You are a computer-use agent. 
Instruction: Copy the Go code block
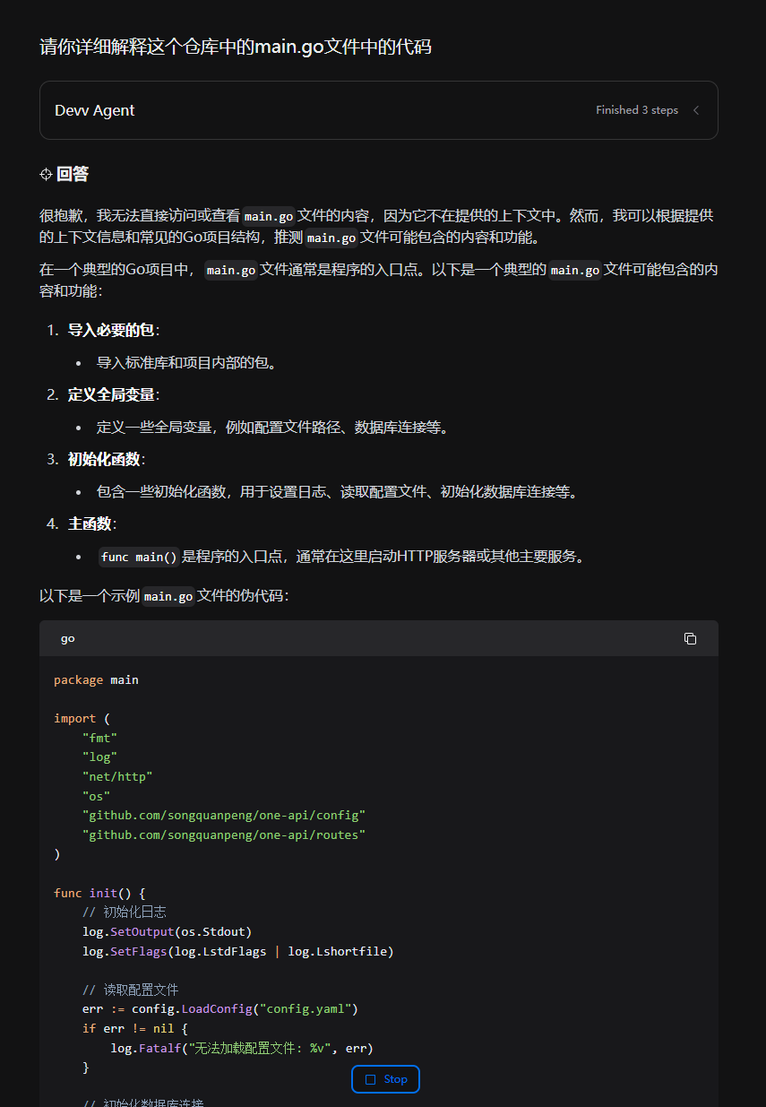point(690,638)
